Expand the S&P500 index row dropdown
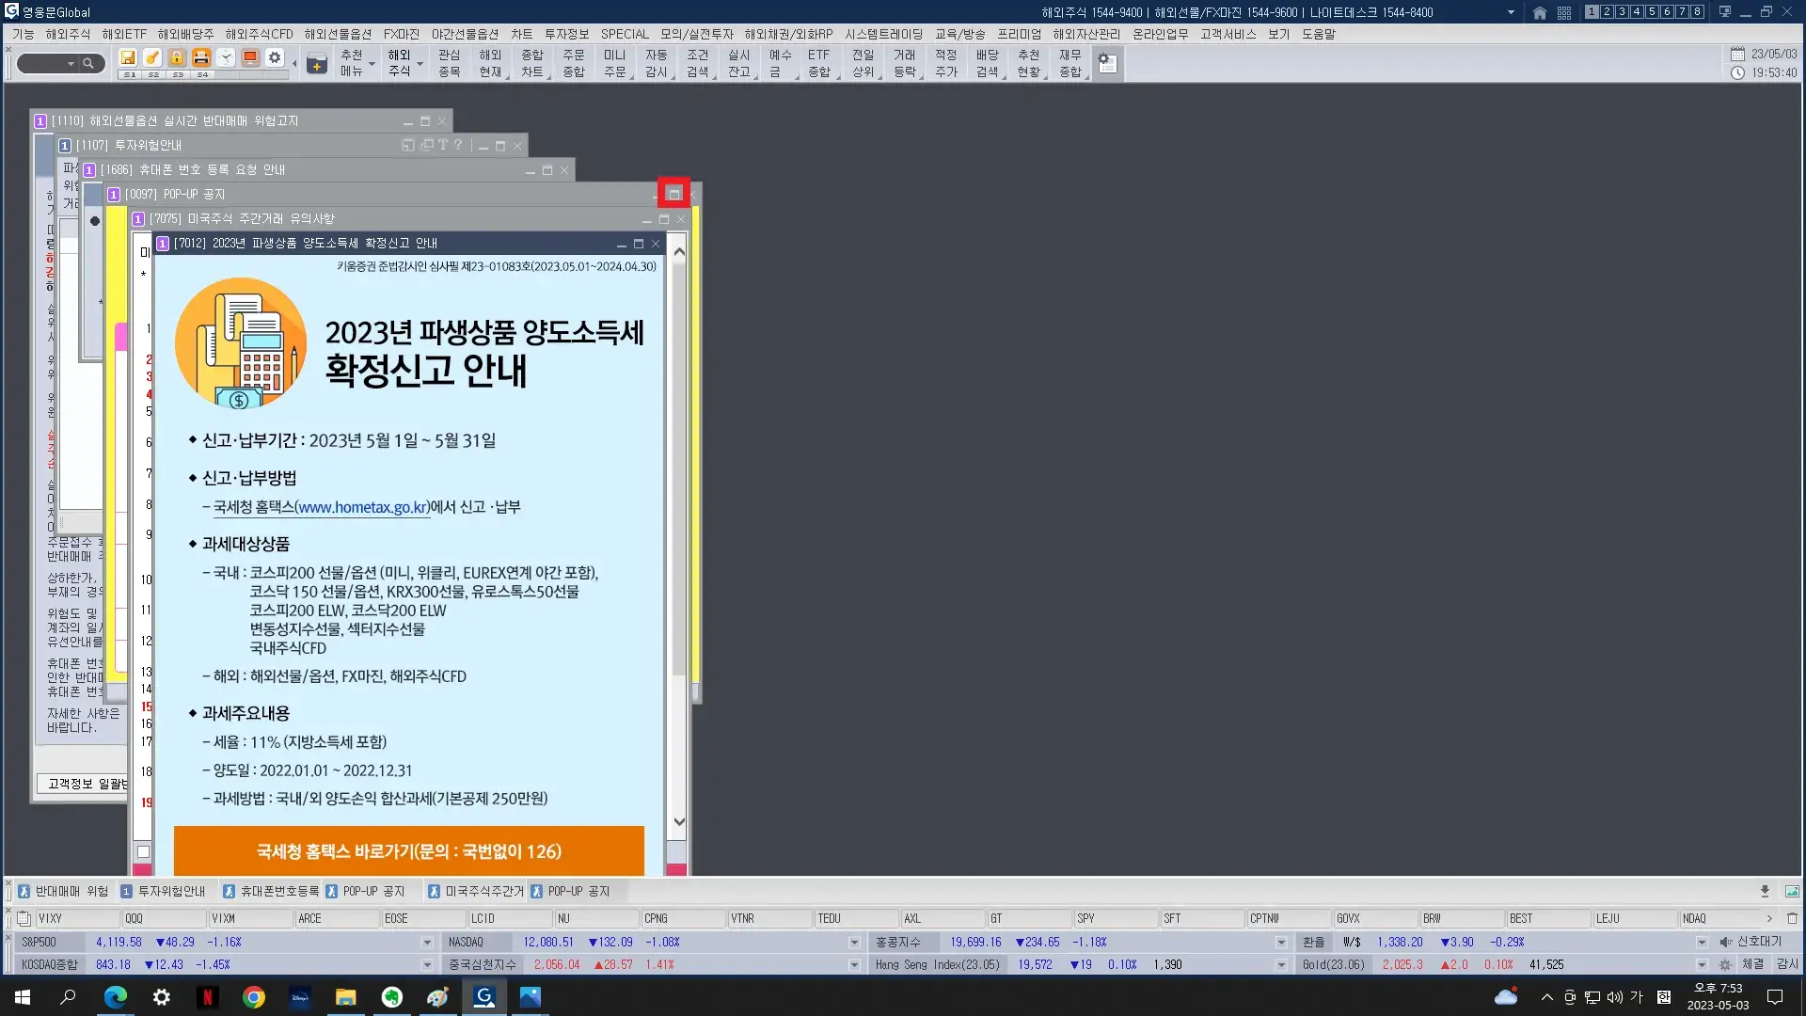Screen dimensions: 1806x1016 427,942
